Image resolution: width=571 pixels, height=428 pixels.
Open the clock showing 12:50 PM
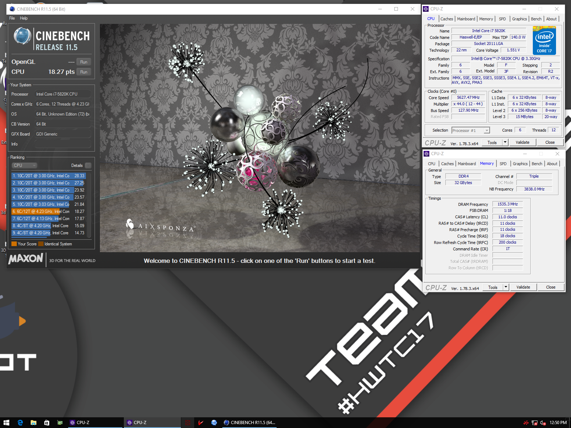(x=558, y=423)
